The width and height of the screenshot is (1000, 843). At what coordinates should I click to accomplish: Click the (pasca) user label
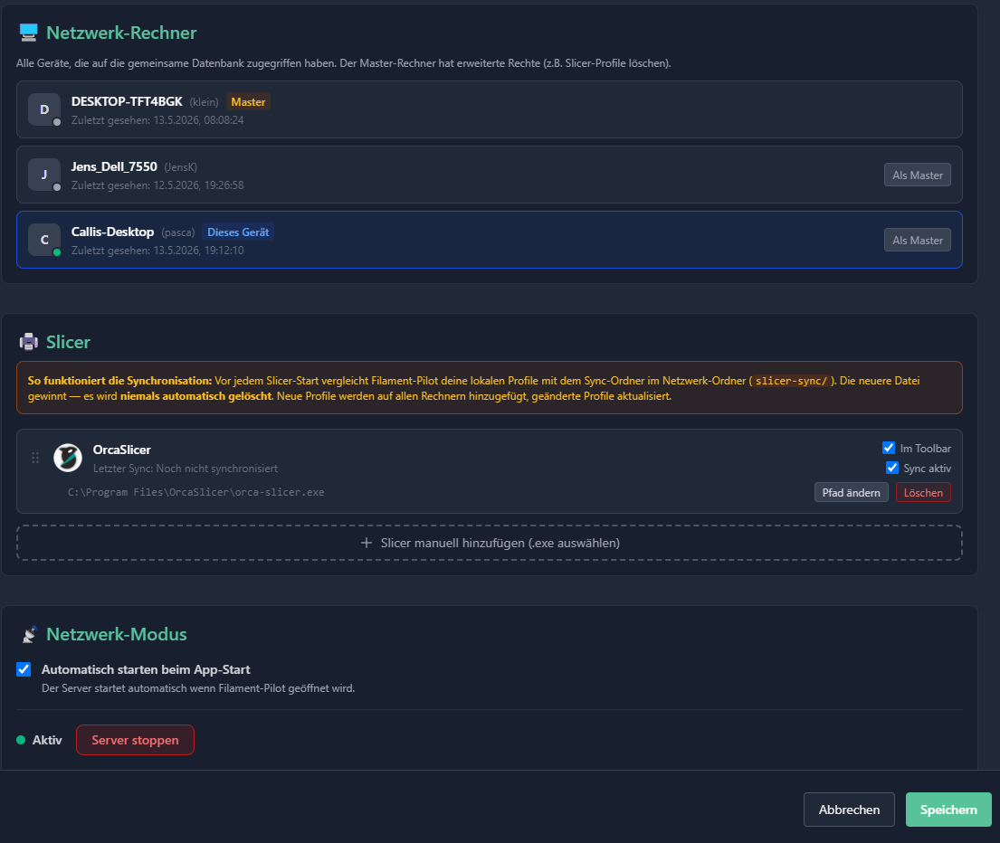(178, 232)
